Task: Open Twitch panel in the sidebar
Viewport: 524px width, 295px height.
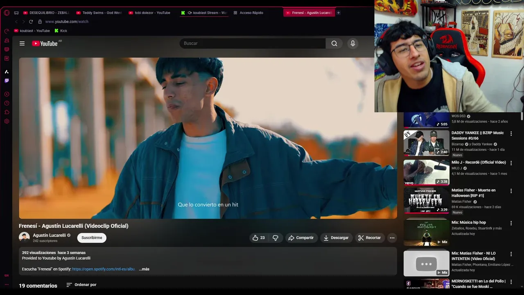Action: 7,81
